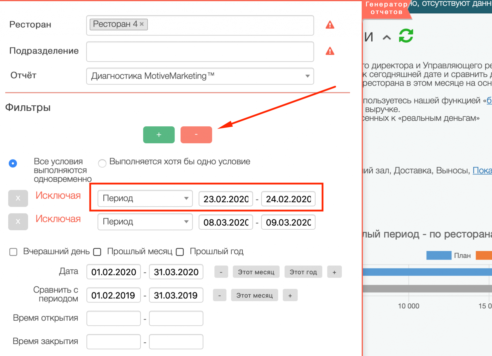Check the Прошлый год checkbox
Screen dimensions: 492x356
[x=180, y=252]
